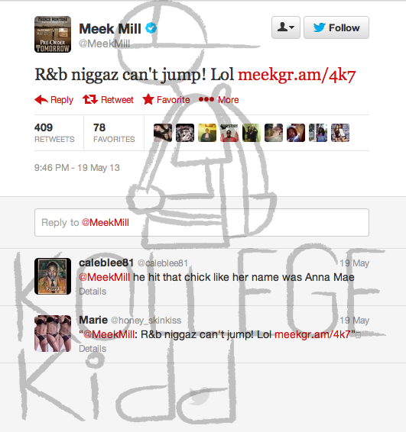
Task: Click the last retweeter avatar thumbnail
Action: (x=340, y=133)
